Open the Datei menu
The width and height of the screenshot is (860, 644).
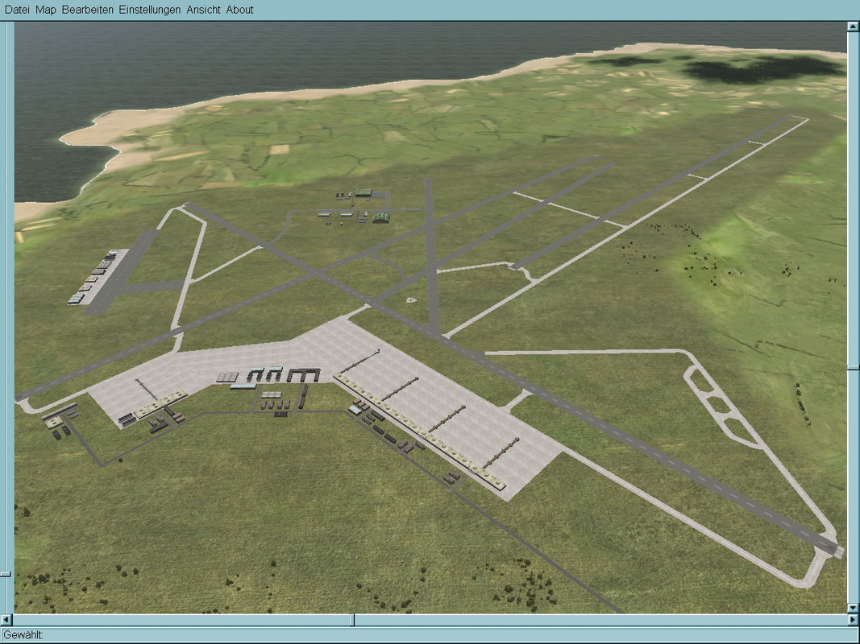coord(17,10)
